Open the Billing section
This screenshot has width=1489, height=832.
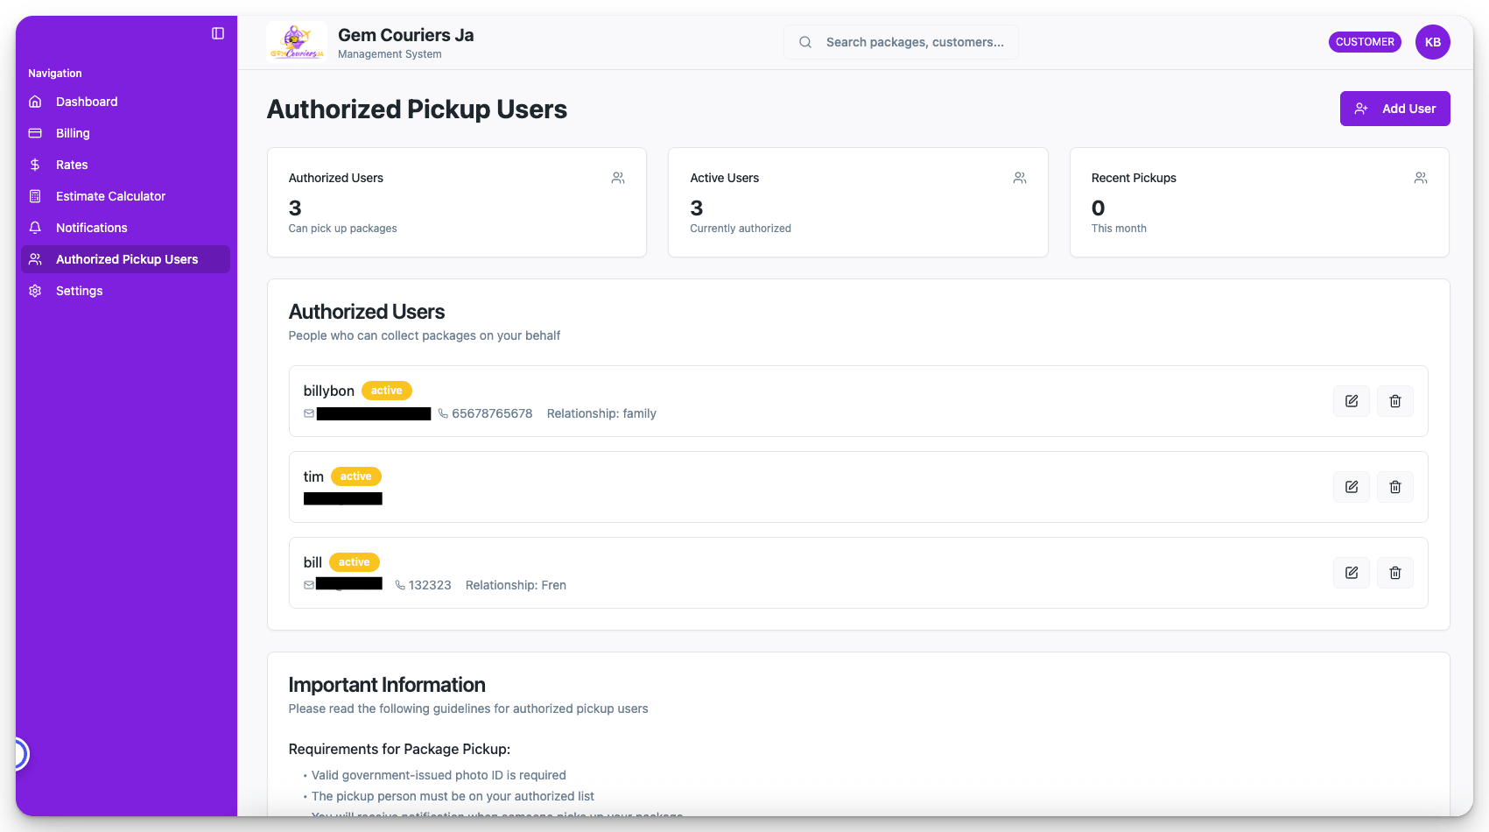coord(73,133)
